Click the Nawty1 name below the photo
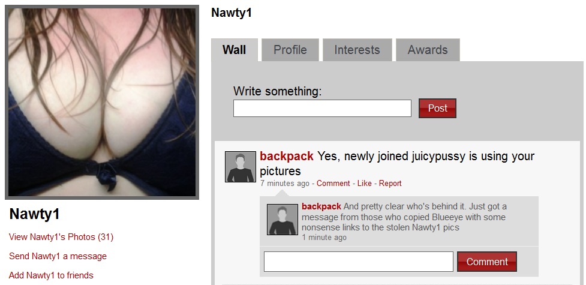This screenshot has height=285, width=586. [x=34, y=214]
